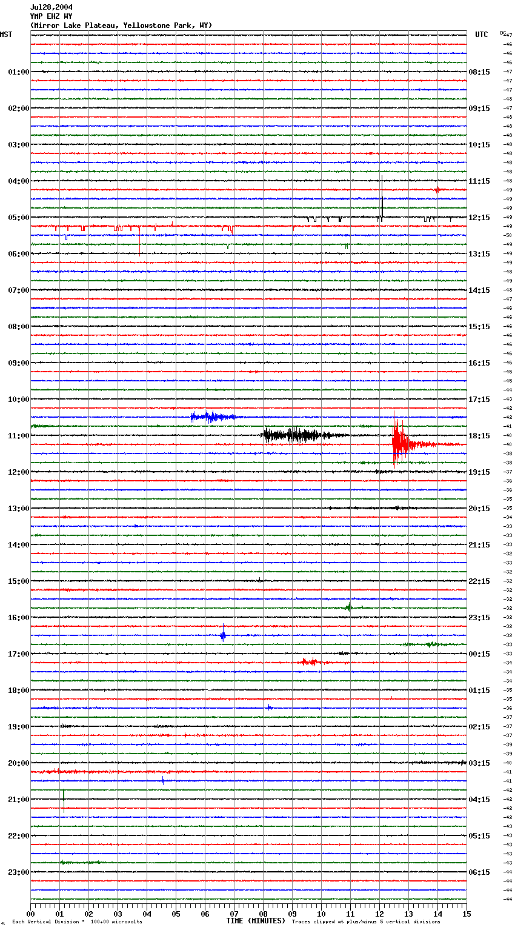The height and width of the screenshot is (930, 515).
Task: Click the 04:00 MST time label
Action: coord(18,181)
